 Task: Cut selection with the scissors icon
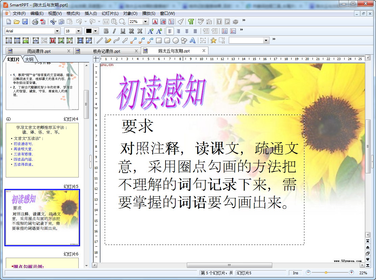(x=53, y=22)
